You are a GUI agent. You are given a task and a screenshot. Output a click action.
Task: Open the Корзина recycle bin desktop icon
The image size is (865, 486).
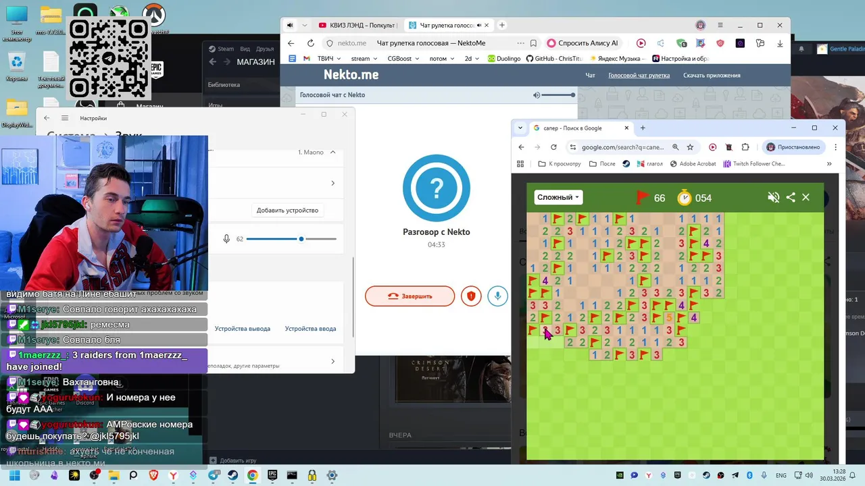pyautogui.click(x=16, y=67)
